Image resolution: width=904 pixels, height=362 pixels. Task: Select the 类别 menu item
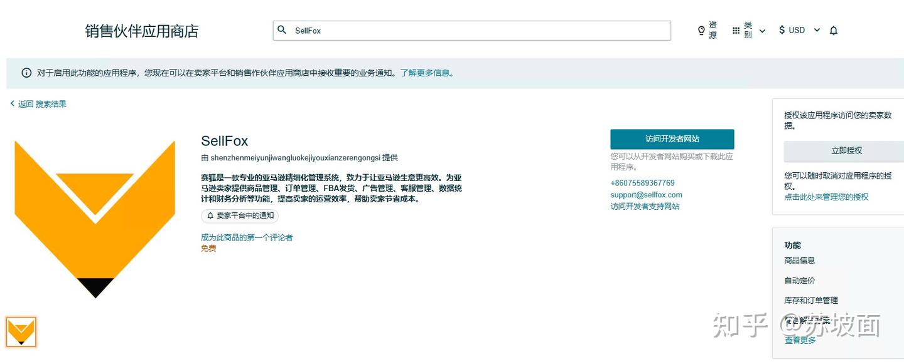pyautogui.click(x=748, y=30)
